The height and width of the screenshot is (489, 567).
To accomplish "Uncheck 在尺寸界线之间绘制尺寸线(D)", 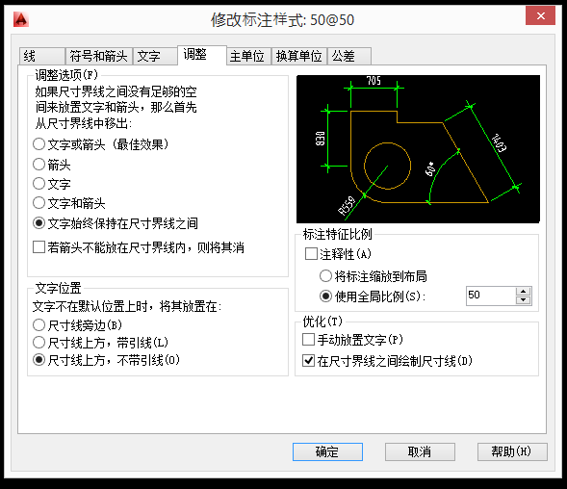I will point(387,361).
